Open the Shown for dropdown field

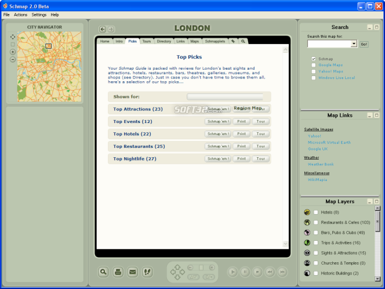pyautogui.click(x=224, y=97)
